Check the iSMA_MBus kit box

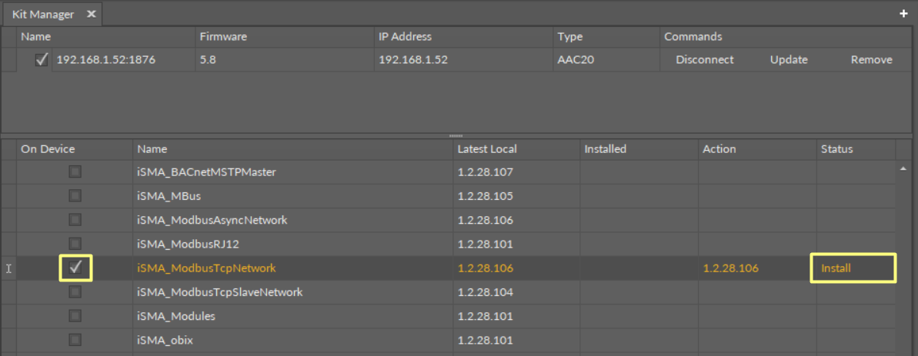[75, 196]
